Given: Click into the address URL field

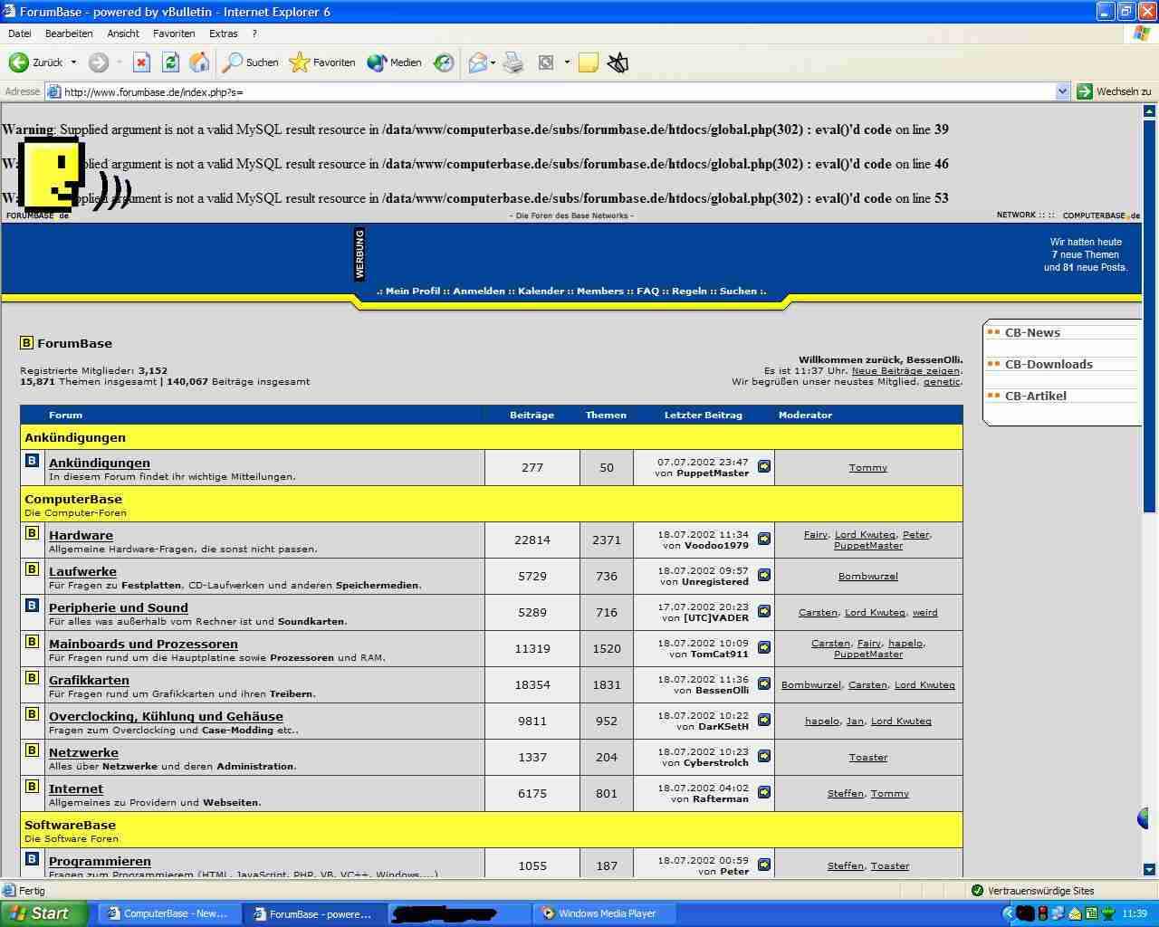Looking at the screenshot, I should click(557, 91).
